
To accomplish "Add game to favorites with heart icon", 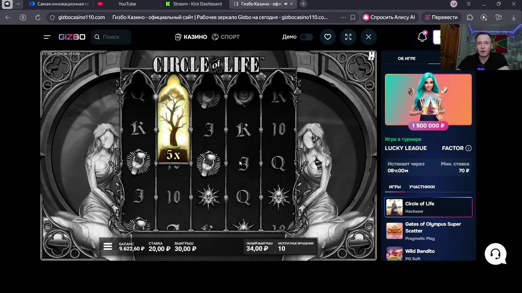I will [327, 37].
